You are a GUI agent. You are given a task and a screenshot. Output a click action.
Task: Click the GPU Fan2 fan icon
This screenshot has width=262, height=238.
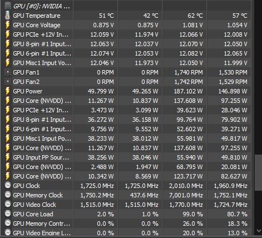tap(8, 82)
